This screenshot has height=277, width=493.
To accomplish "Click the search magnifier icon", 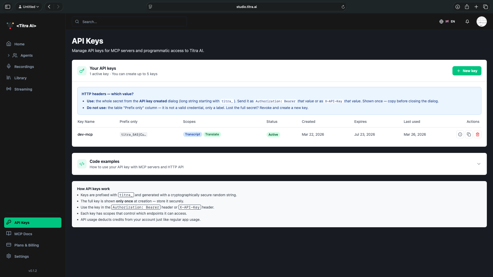I will tap(77, 22).
